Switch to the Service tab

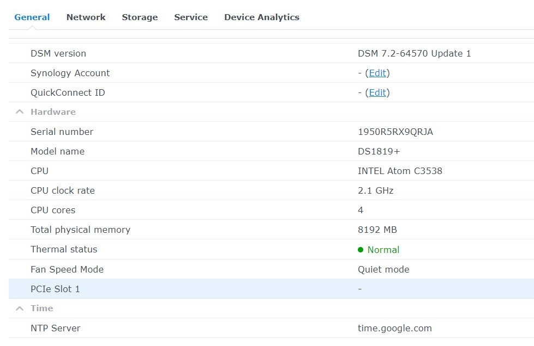coord(191,17)
